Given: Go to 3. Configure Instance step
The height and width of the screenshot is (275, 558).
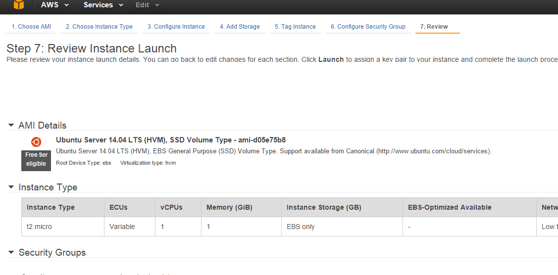Looking at the screenshot, I should [176, 27].
